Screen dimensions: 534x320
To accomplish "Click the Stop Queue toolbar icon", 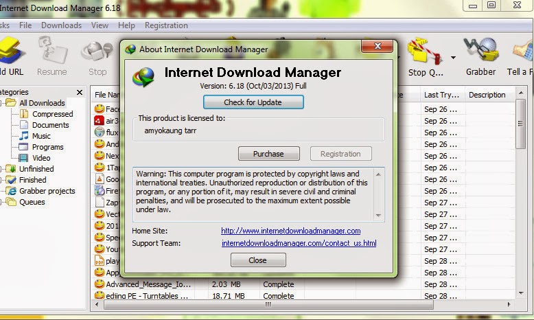I will point(425,51).
